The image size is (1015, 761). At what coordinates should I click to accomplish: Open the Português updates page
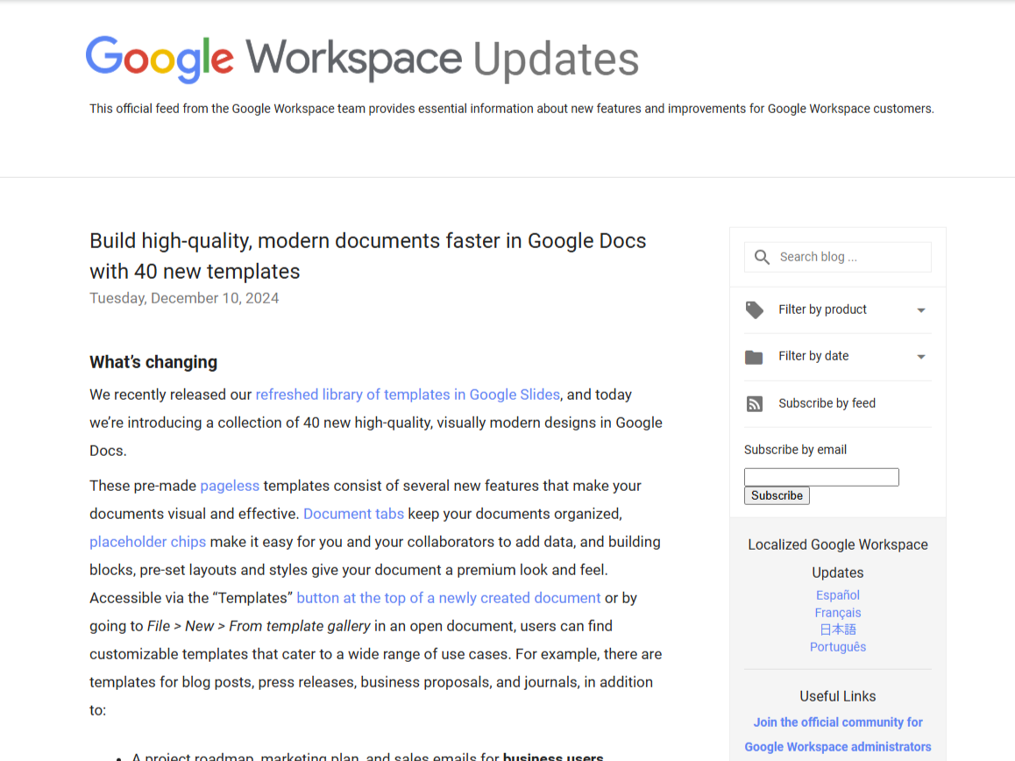pyautogui.click(x=837, y=646)
